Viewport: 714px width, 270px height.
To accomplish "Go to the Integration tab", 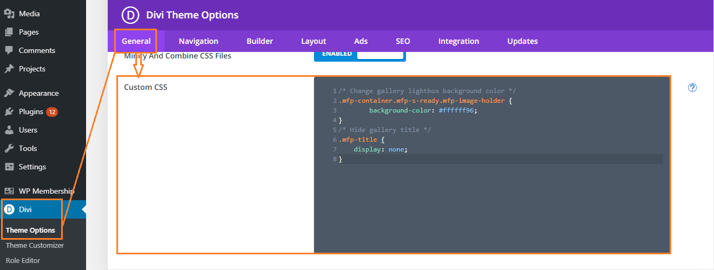I will coord(458,41).
